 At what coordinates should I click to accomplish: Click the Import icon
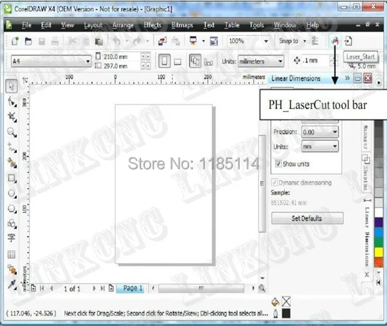(x=162, y=41)
